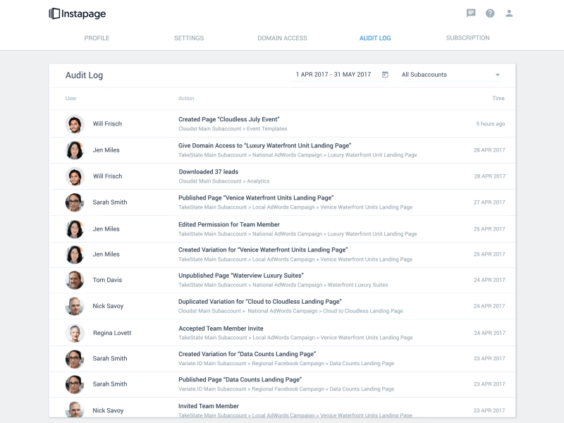Click 'Cloudst Main Subaccount > Event Templates' path
This screenshot has width=564, height=423.
(233, 129)
